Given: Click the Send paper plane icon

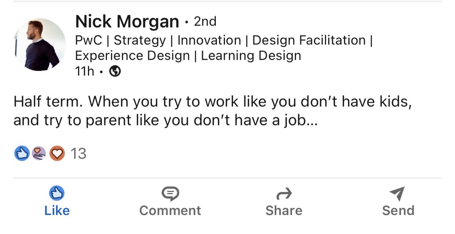Looking at the screenshot, I should [397, 194].
